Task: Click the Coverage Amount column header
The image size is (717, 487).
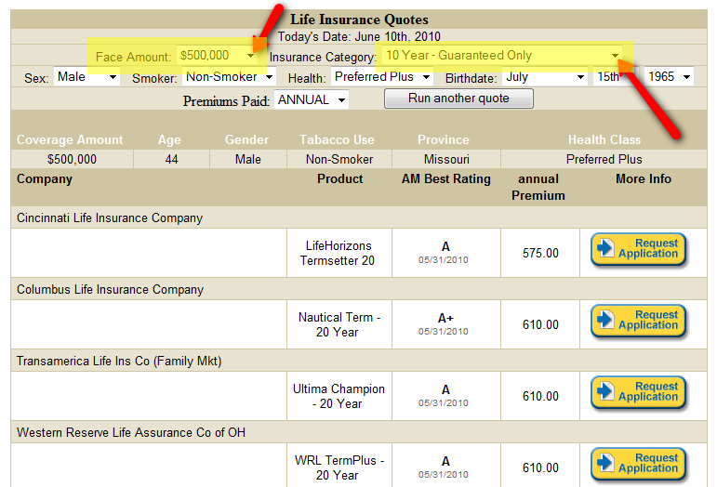Action: [x=70, y=139]
